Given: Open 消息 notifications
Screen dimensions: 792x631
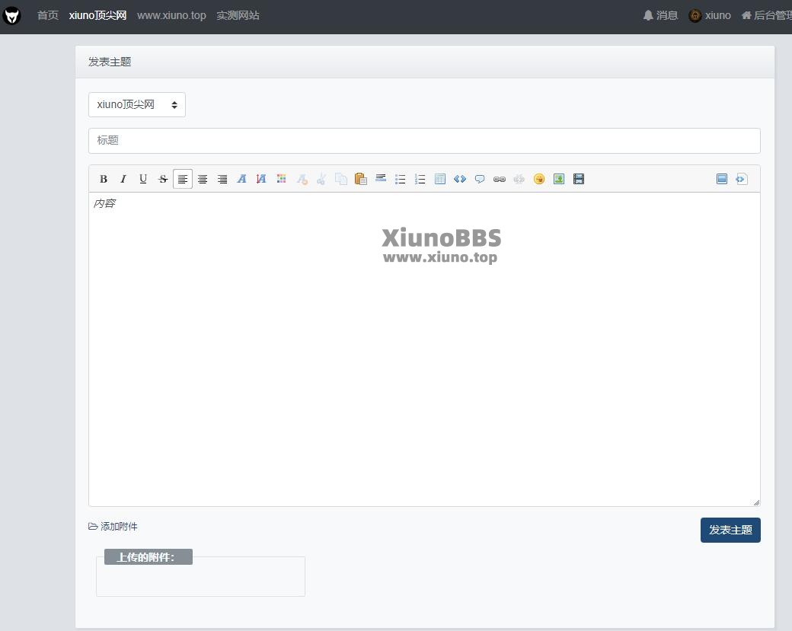Looking at the screenshot, I should [x=660, y=16].
